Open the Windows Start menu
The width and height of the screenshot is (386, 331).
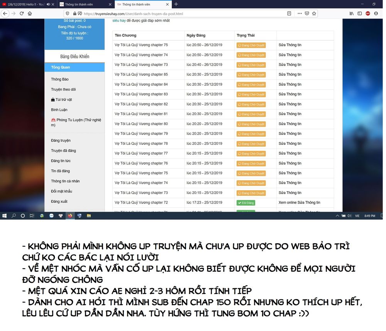5,216
